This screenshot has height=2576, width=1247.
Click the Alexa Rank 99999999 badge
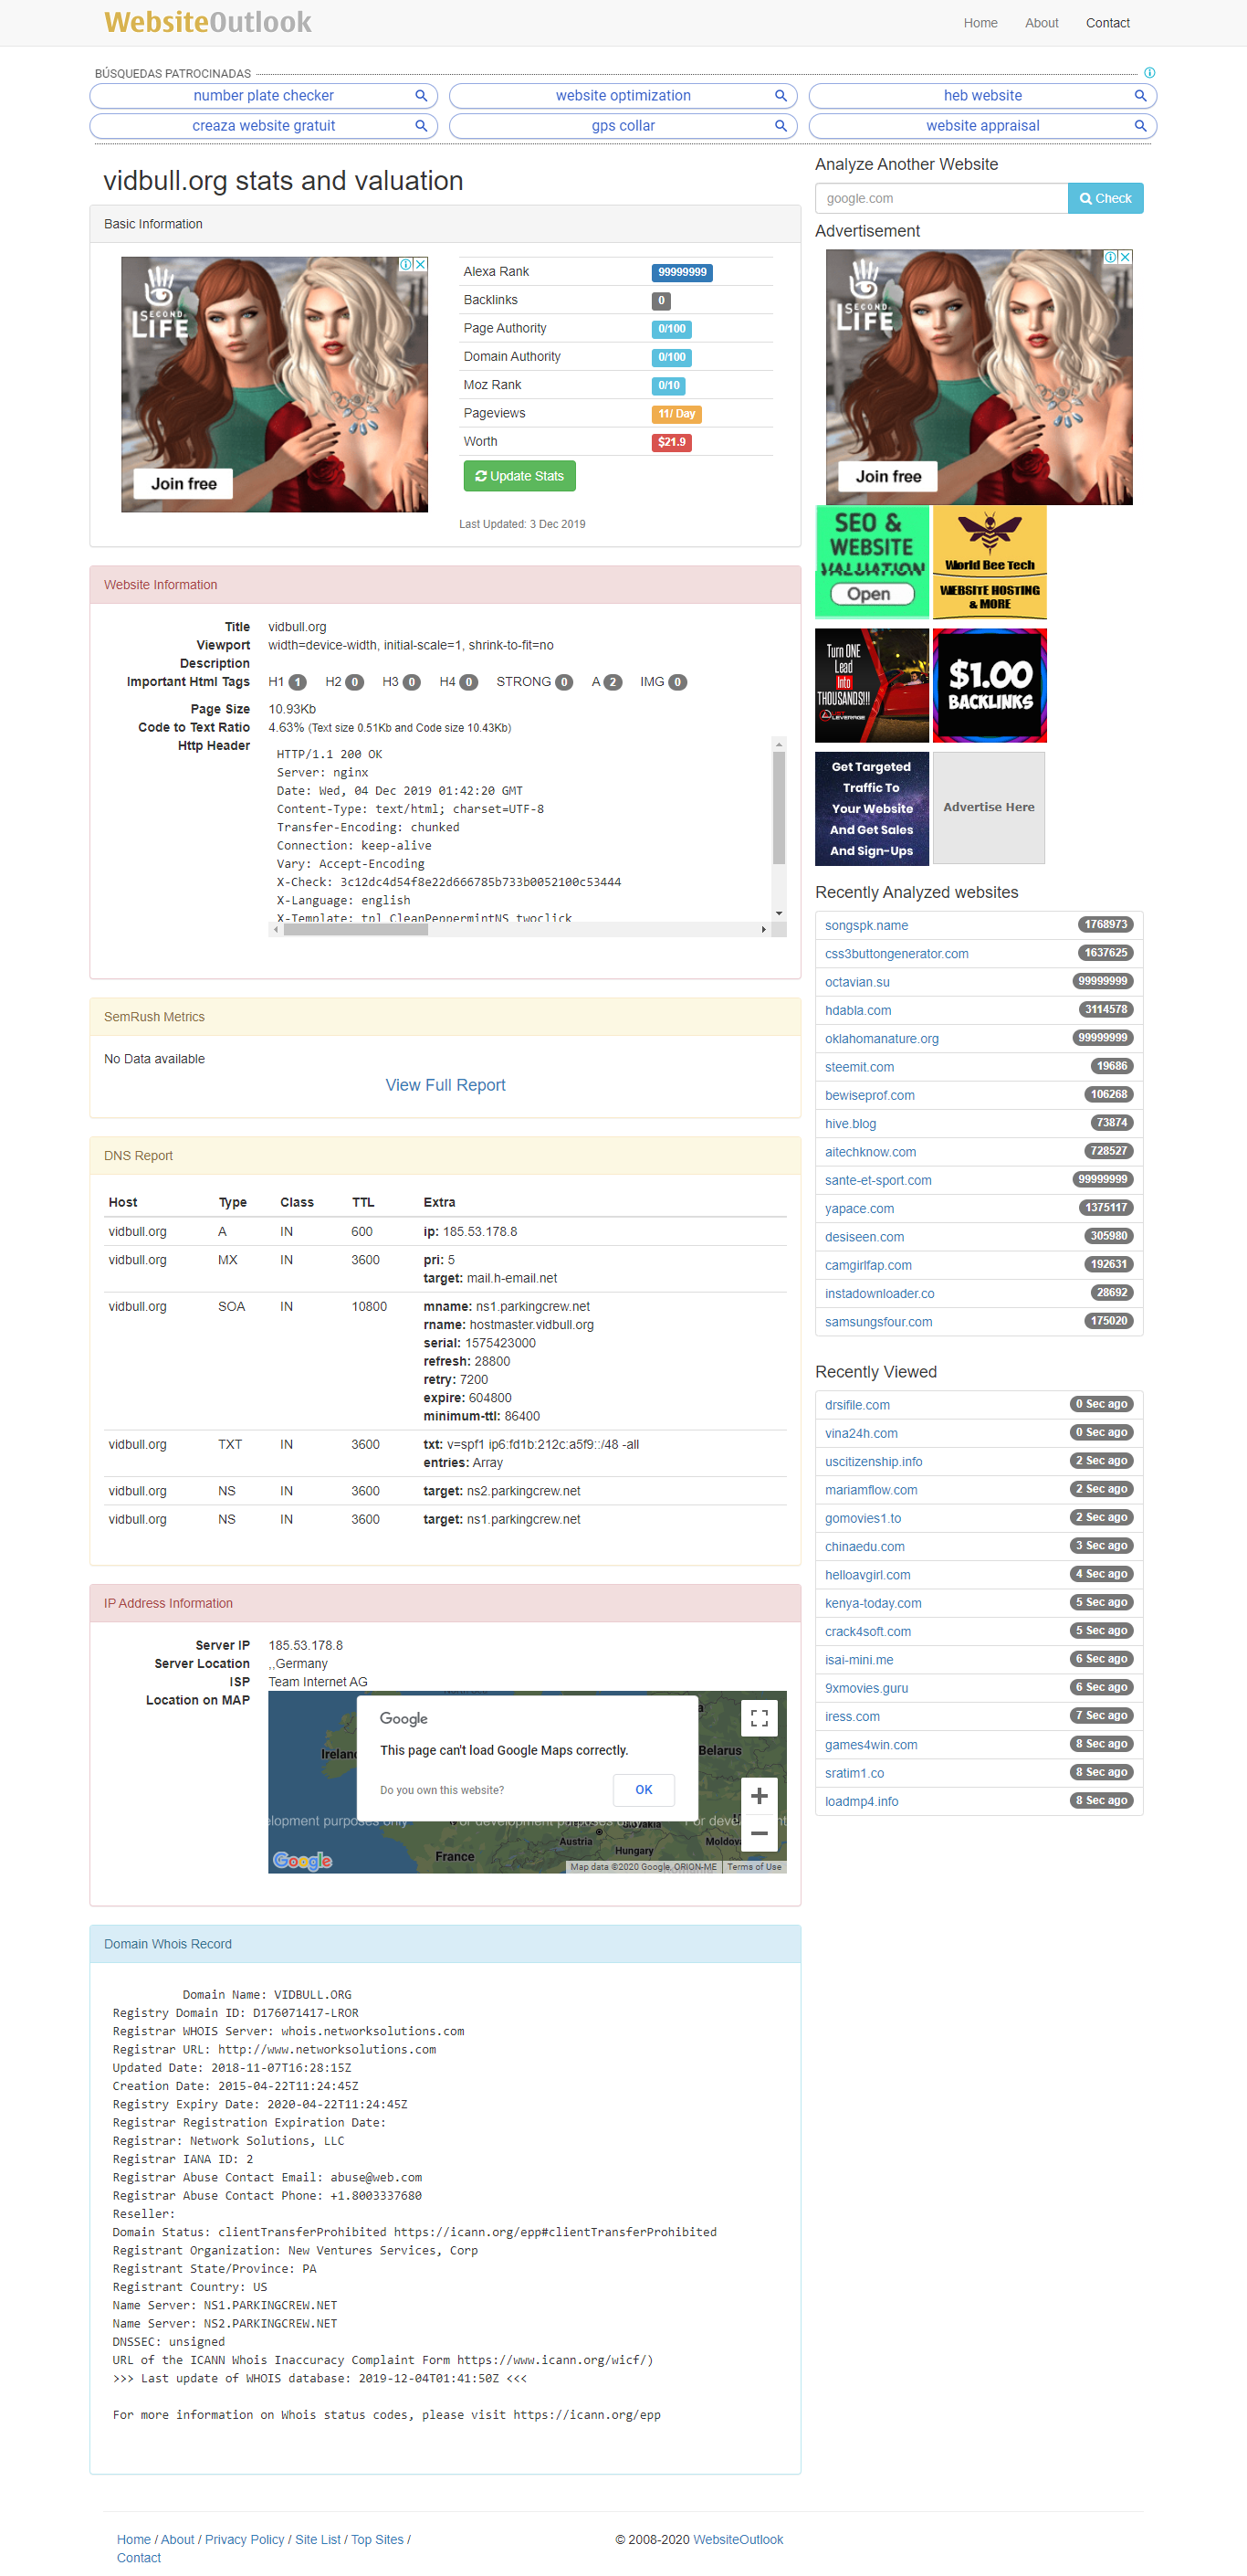coord(683,272)
